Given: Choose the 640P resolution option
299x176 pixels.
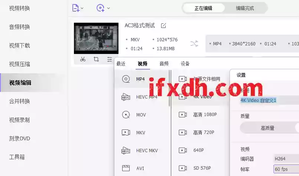Looking at the screenshot, I should tap(201, 150).
